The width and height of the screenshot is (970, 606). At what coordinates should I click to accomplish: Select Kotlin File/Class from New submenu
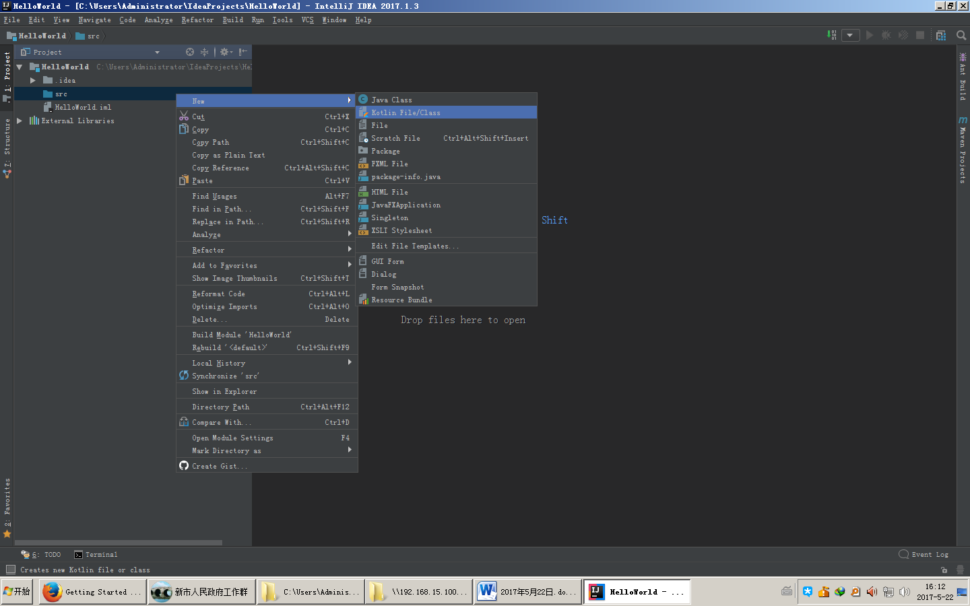(406, 112)
